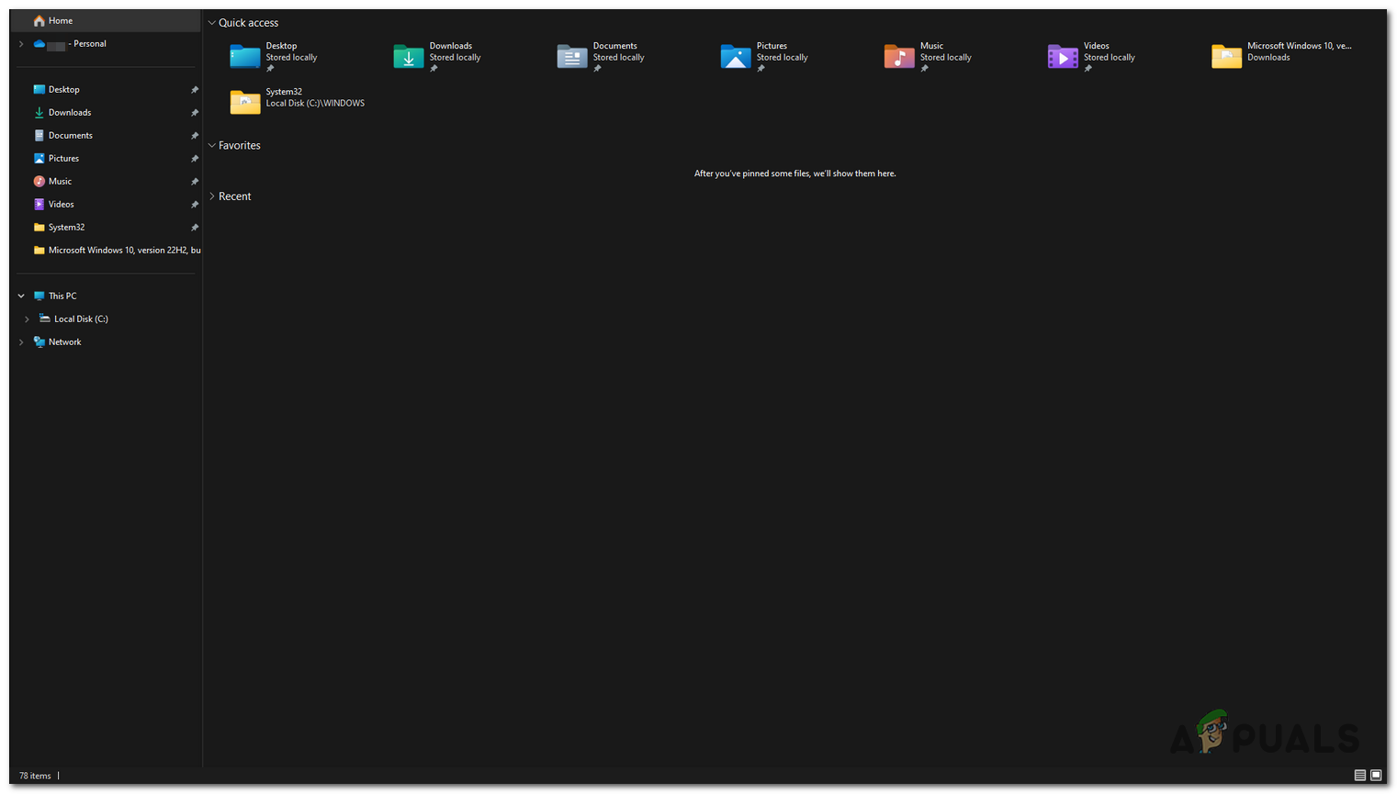Unpin Desktop using its sidebar pin icon
This screenshot has height=794, width=1397.
coord(195,89)
